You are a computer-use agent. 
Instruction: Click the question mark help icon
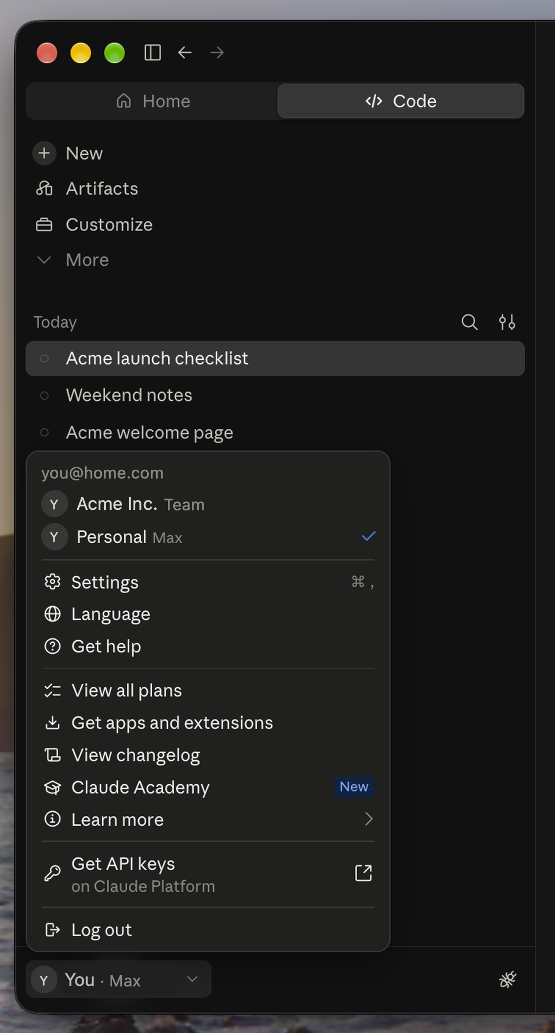pyautogui.click(x=52, y=647)
